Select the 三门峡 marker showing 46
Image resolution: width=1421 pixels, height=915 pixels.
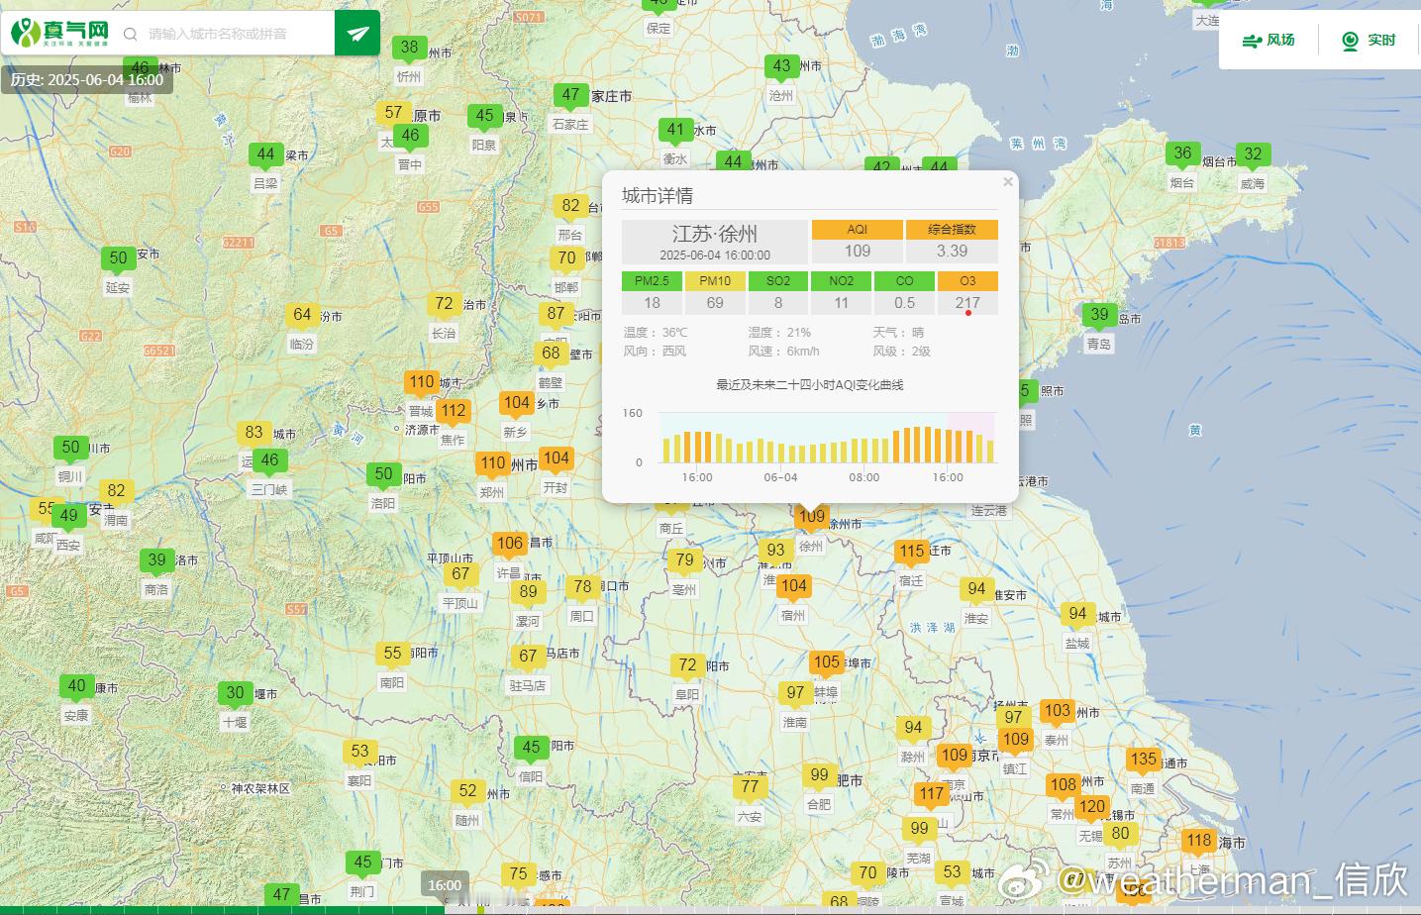tap(269, 461)
